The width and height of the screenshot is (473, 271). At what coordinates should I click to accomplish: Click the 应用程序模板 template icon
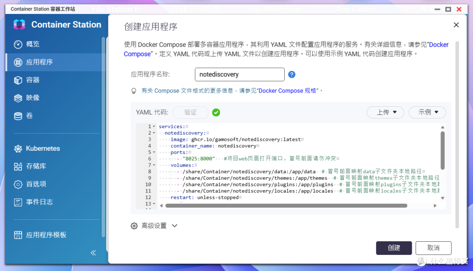pyautogui.click(x=18, y=235)
